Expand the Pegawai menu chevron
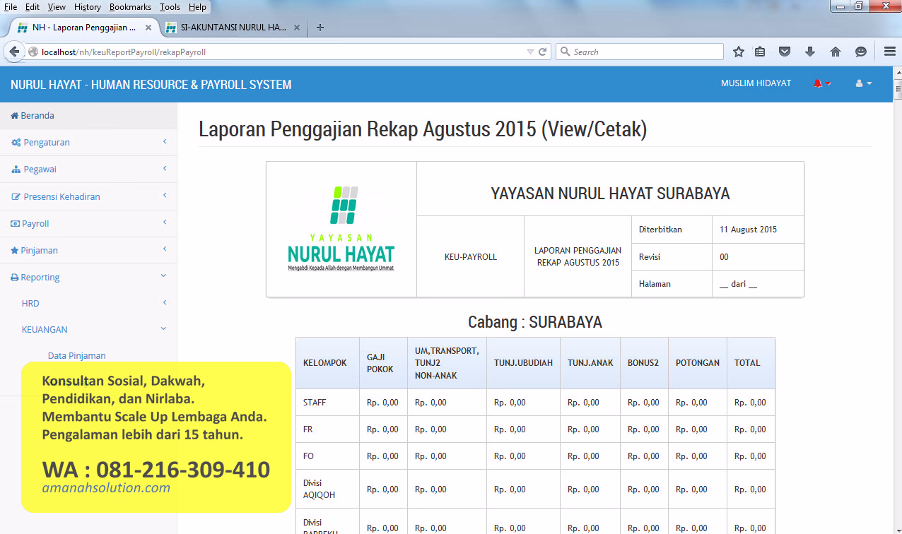 164,169
